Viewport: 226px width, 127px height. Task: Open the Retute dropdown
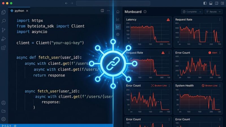click(214, 12)
